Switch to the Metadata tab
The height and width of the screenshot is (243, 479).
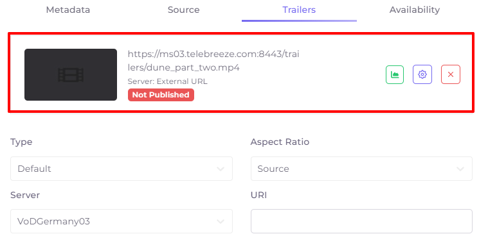68,10
